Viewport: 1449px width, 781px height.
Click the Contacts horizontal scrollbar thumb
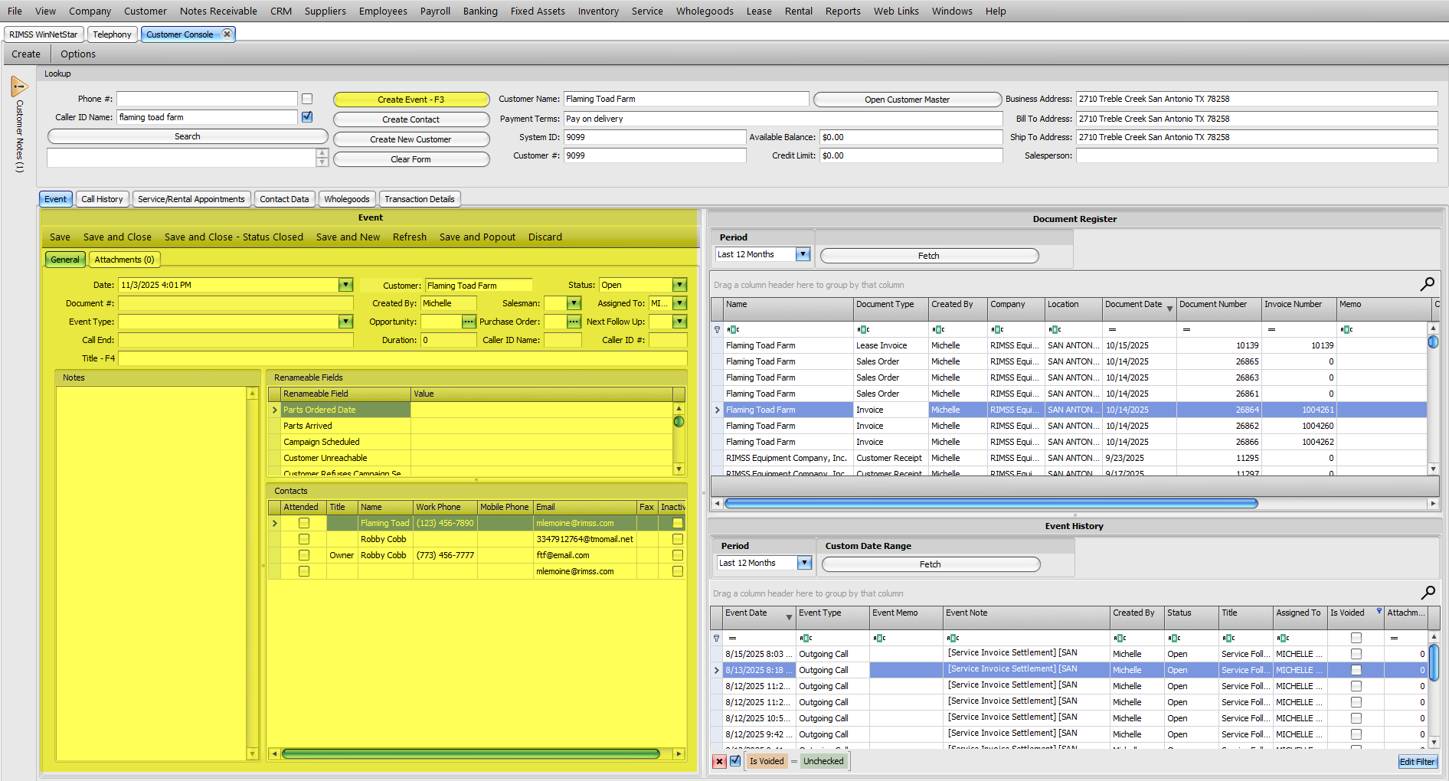pos(470,754)
